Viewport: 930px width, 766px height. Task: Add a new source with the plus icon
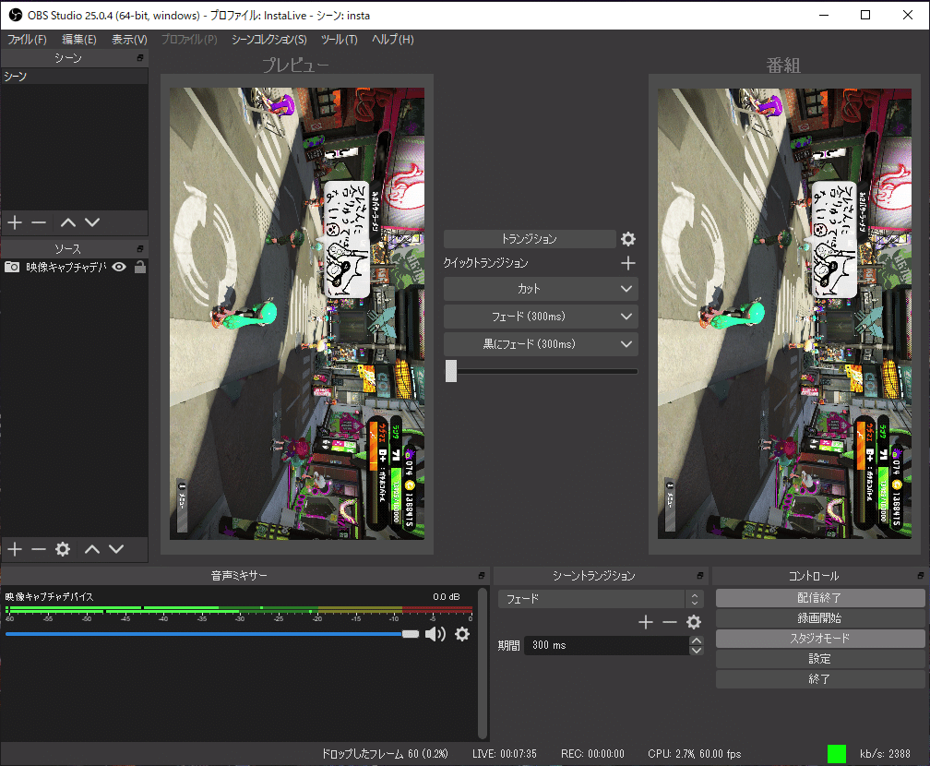click(14, 549)
